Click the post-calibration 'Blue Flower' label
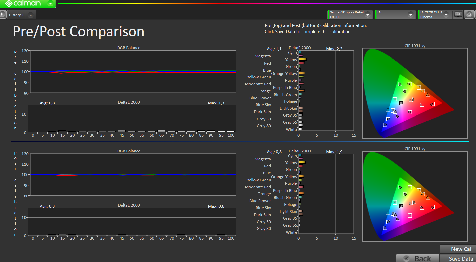The width and height of the screenshot is (476, 262). (260, 201)
